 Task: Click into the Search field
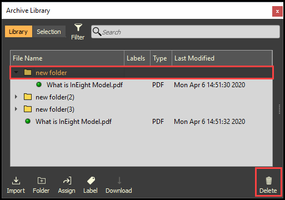coord(186,32)
